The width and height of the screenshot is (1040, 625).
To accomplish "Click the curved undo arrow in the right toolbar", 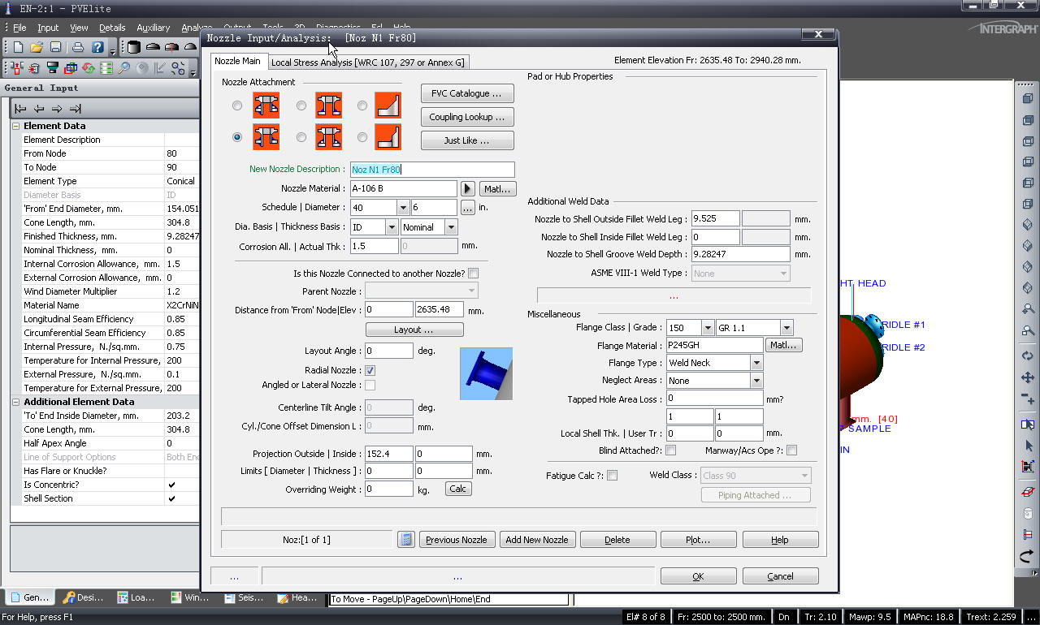I will pyautogui.click(x=1028, y=556).
